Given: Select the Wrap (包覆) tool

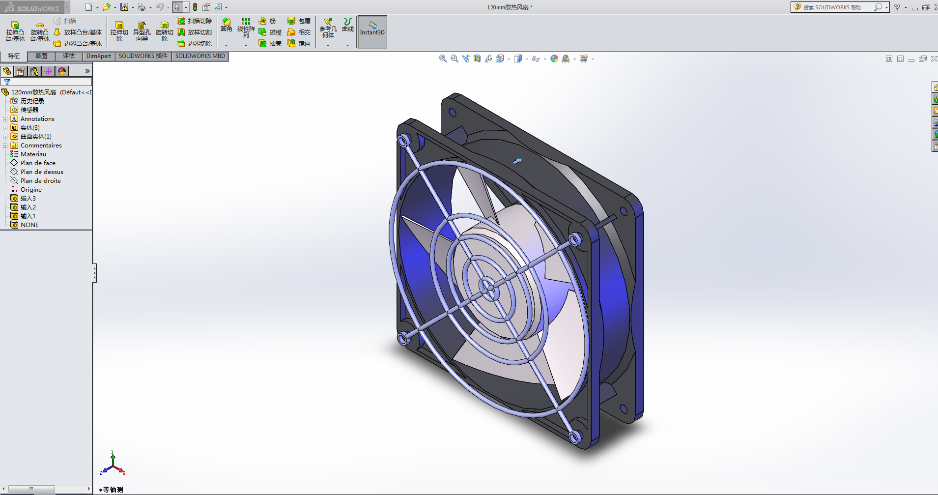Looking at the screenshot, I should click(x=299, y=21).
